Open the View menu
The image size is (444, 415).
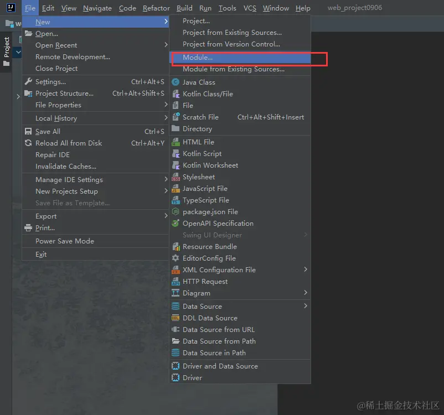(x=69, y=8)
